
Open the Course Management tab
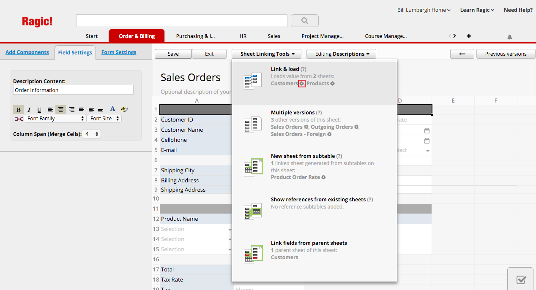tap(386, 36)
